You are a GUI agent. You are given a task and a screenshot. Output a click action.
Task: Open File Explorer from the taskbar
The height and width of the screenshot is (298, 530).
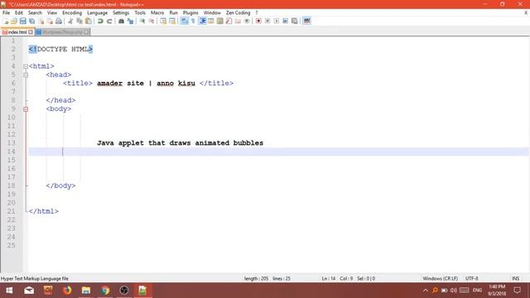point(86,291)
